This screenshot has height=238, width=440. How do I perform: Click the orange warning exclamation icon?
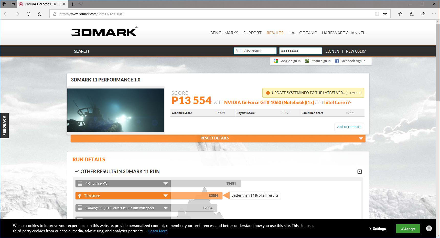[268, 93]
